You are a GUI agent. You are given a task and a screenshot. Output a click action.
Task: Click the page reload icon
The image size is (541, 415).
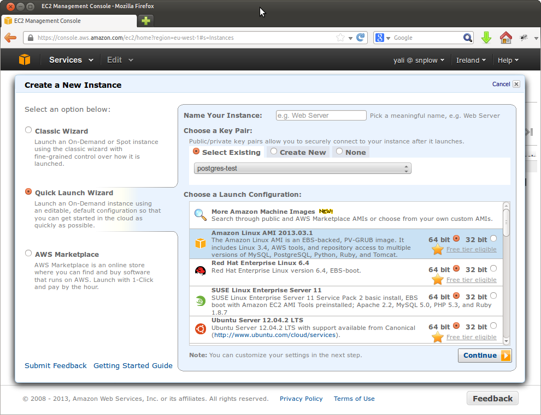click(361, 38)
